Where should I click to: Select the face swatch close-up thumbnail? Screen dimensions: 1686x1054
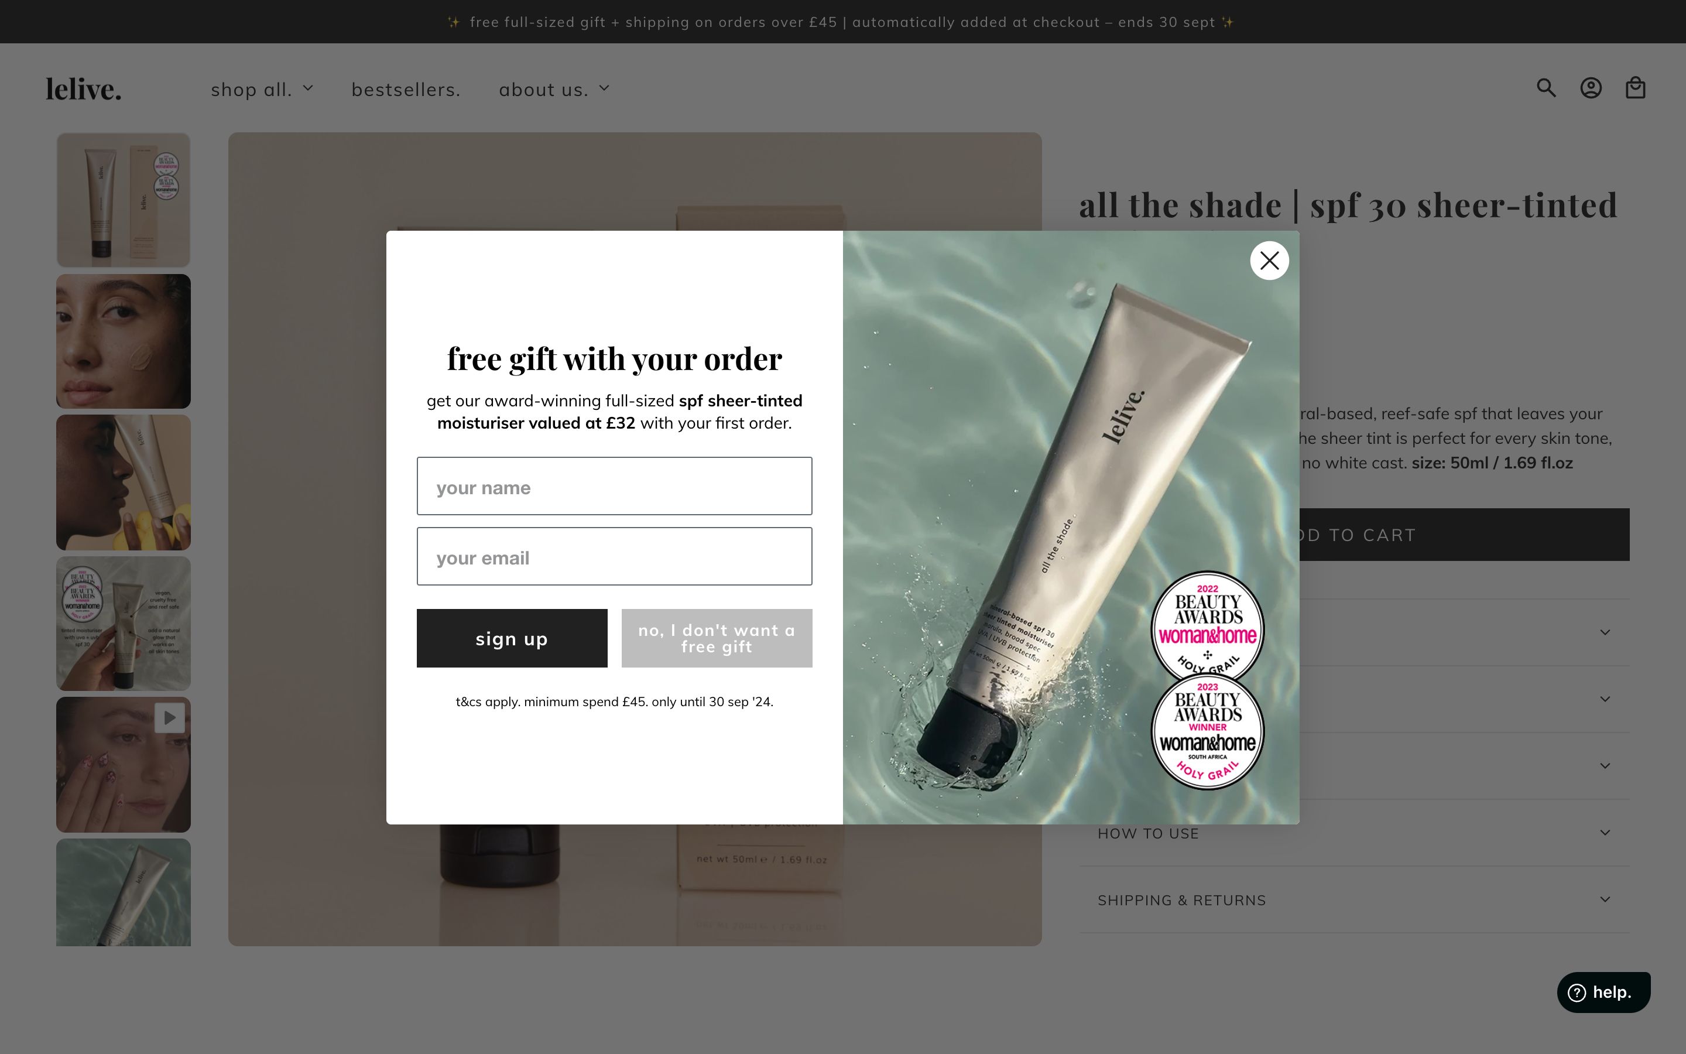(x=124, y=341)
